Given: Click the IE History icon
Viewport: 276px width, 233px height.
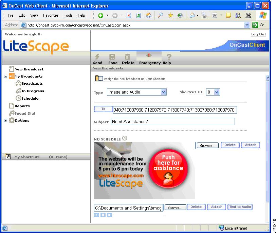Looking at the screenshot, I should pos(180,15).
